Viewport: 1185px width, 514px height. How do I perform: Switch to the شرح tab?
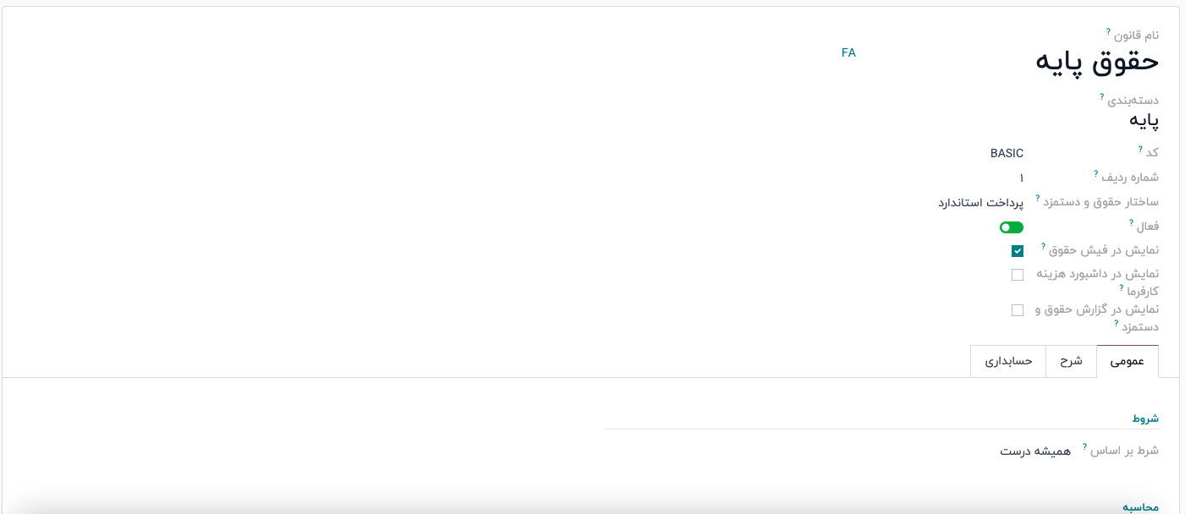click(1072, 361)
